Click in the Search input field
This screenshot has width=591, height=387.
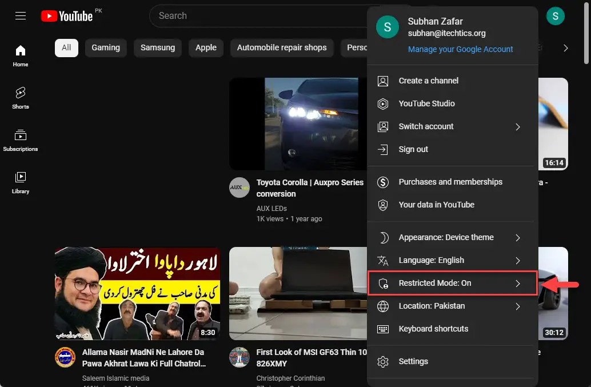point(257,16)
